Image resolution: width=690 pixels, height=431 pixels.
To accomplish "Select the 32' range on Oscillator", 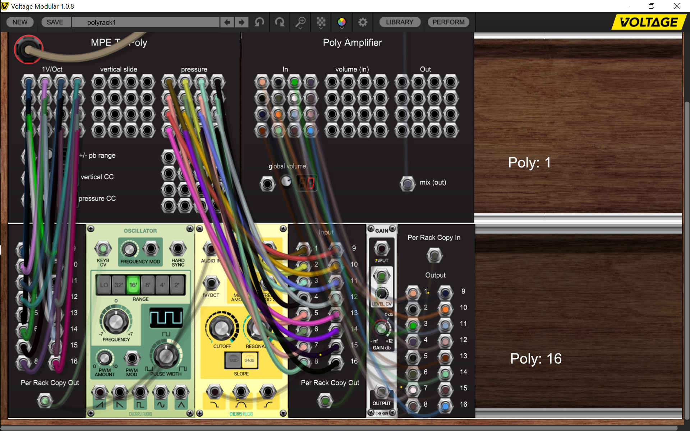I will [119, 285].
